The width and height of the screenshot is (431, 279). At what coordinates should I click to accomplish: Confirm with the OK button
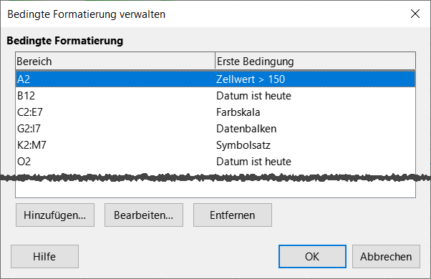pos(312,257)
